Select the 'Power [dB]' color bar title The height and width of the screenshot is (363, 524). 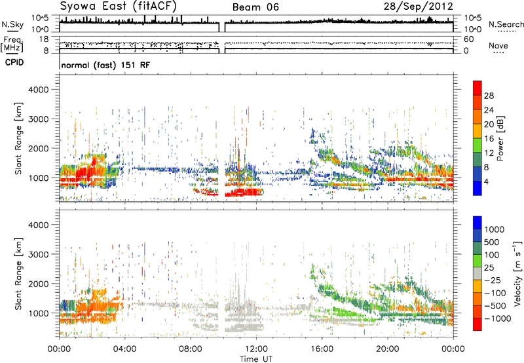click(x=500, y=138)
